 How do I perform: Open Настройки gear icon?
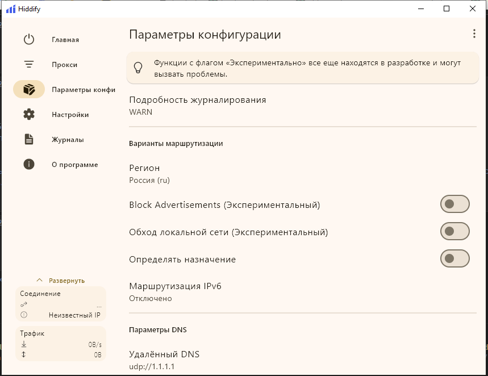tap(29, 114)
